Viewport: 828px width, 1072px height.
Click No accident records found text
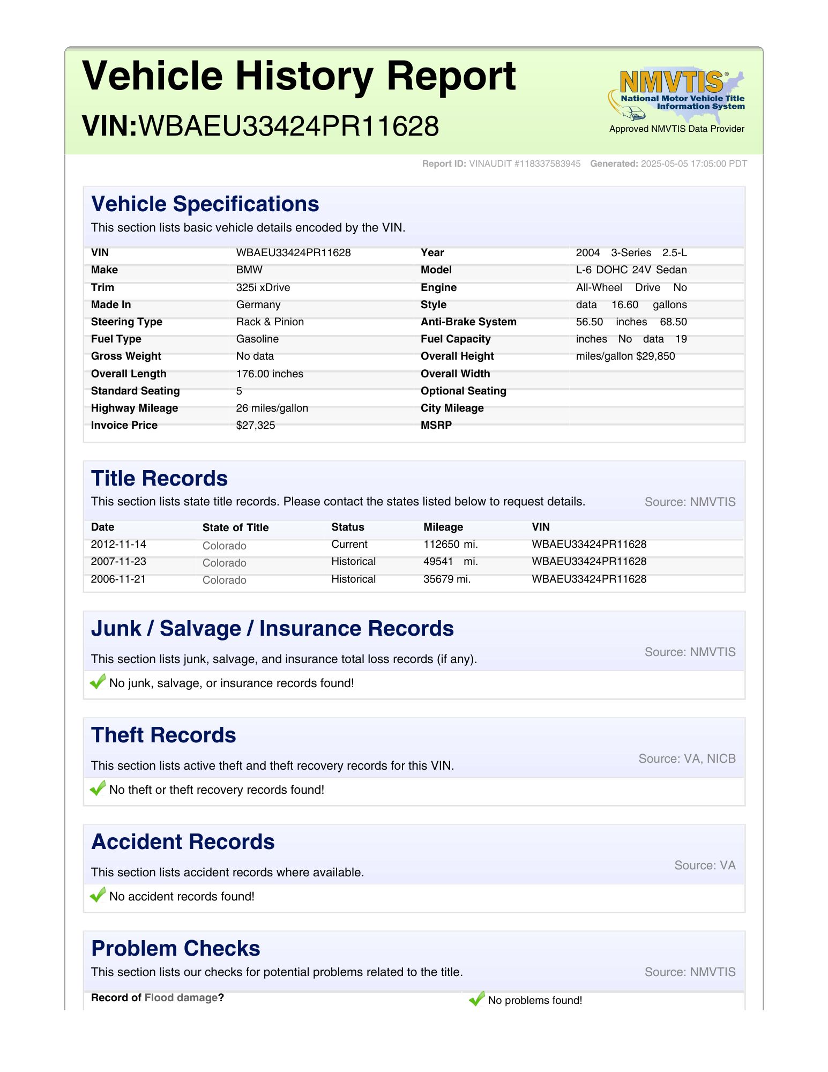[x=182, y=896]
